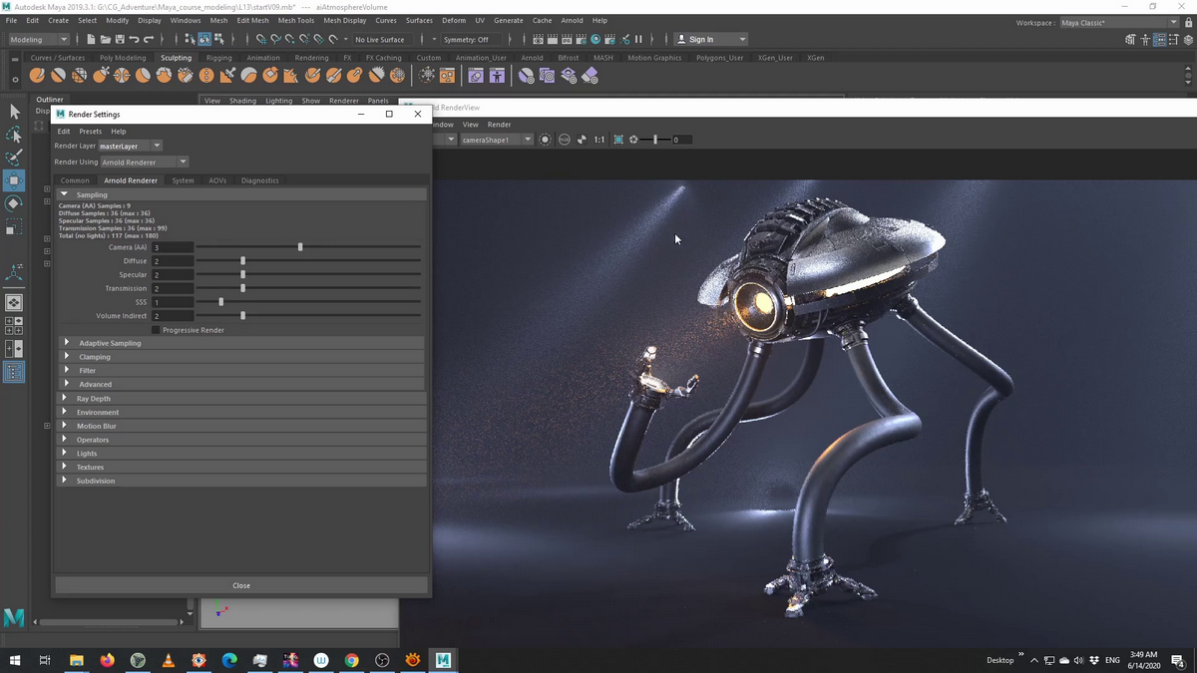Click the Camera (AA) slider handle
This screenshot has height=673, width=1197.
300,247
